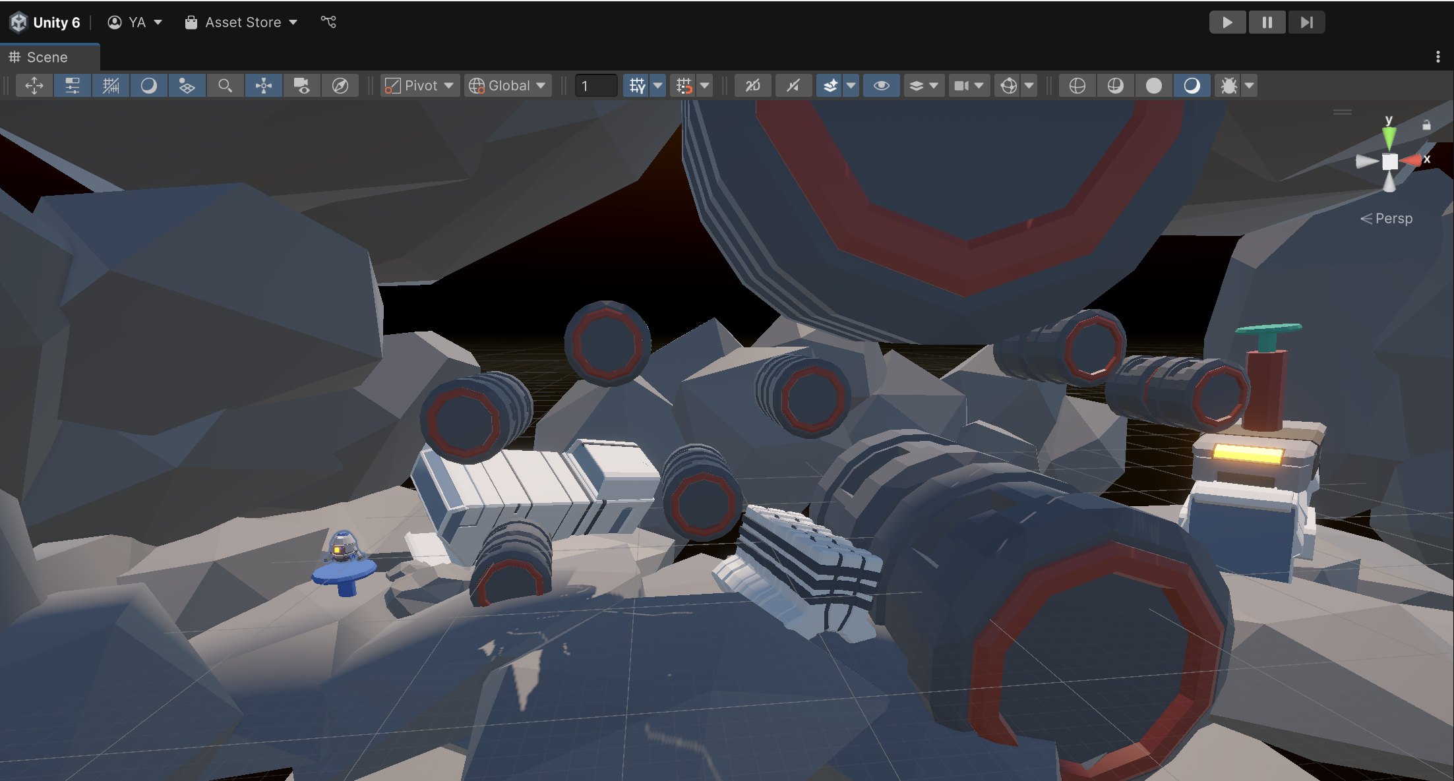Open the Asset Store dropdown
1454x781 pixels.
click(x=241, y=22)
